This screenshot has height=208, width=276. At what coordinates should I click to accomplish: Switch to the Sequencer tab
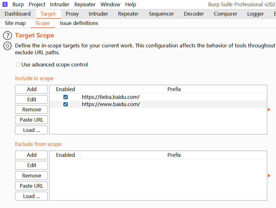(x=161, y=14)
